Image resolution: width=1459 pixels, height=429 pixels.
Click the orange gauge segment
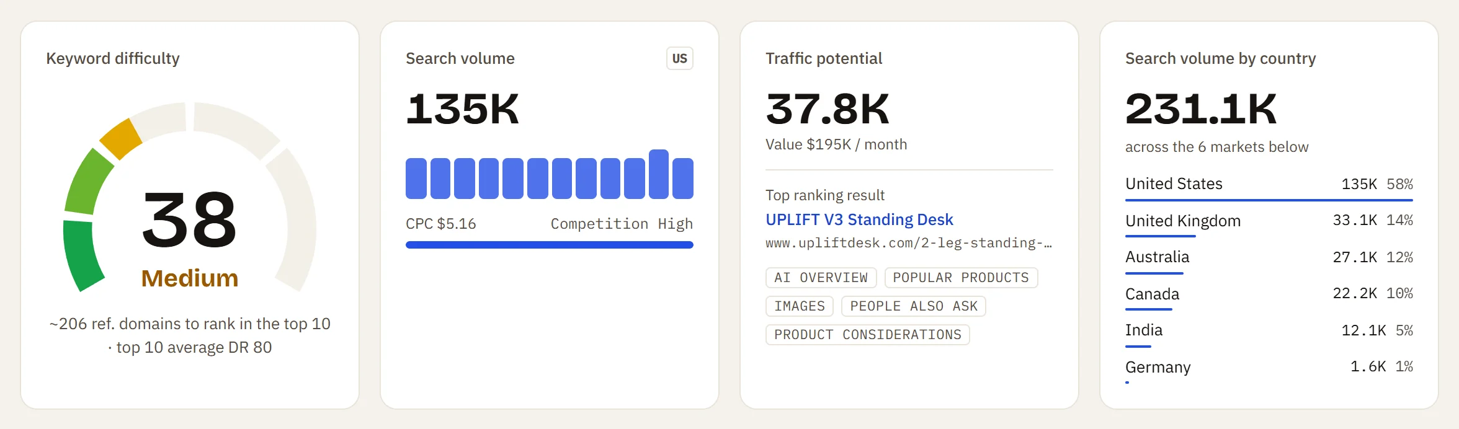tap(121, 138)
